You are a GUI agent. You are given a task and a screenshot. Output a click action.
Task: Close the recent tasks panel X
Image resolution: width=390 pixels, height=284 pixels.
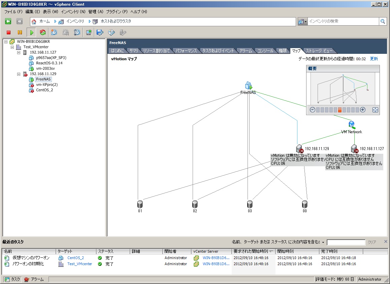[386, 242]
